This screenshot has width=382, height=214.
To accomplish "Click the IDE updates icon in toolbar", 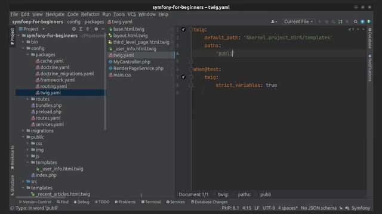I will click(362, 21).
